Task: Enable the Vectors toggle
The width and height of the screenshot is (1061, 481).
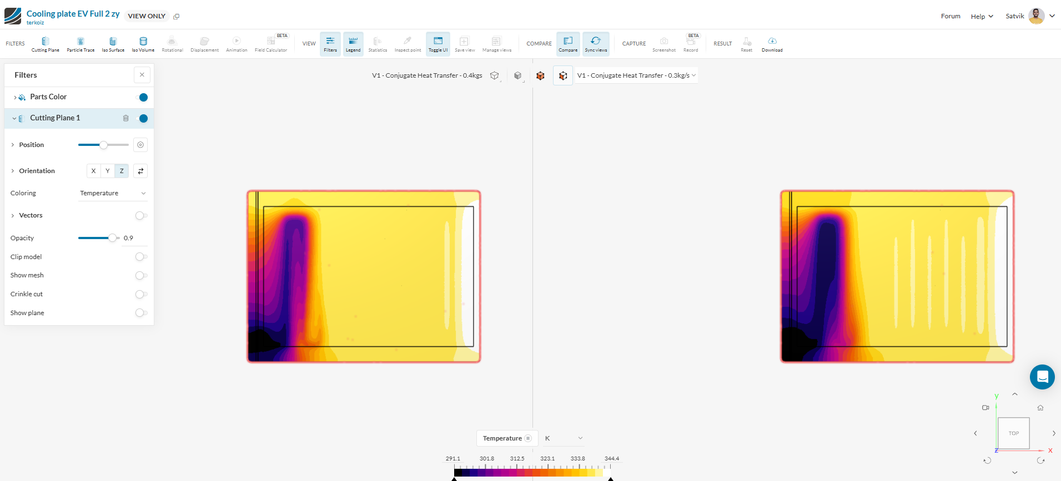Action: tap(141, 216)
